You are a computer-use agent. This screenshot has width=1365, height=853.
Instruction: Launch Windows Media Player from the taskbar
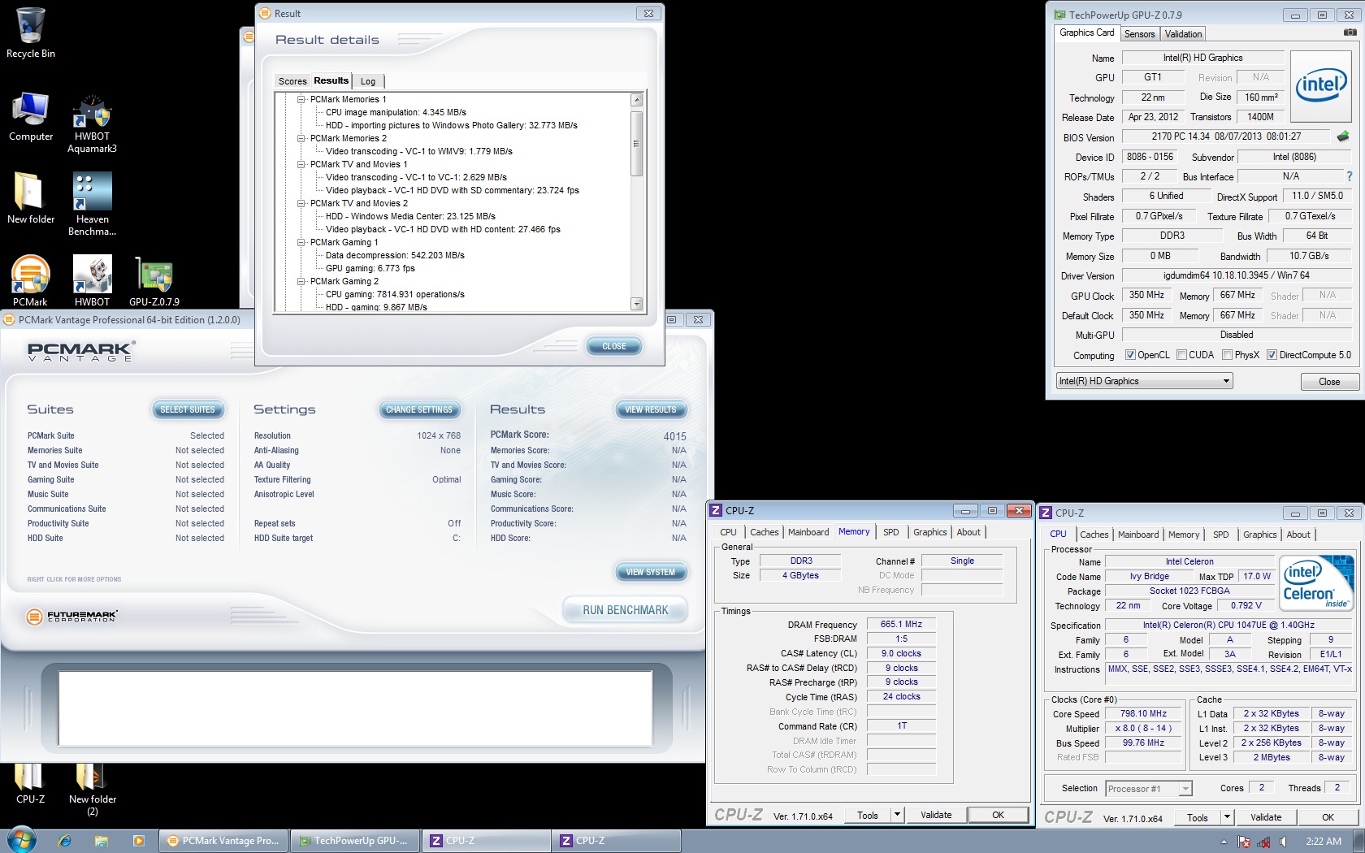coord(138,841)
